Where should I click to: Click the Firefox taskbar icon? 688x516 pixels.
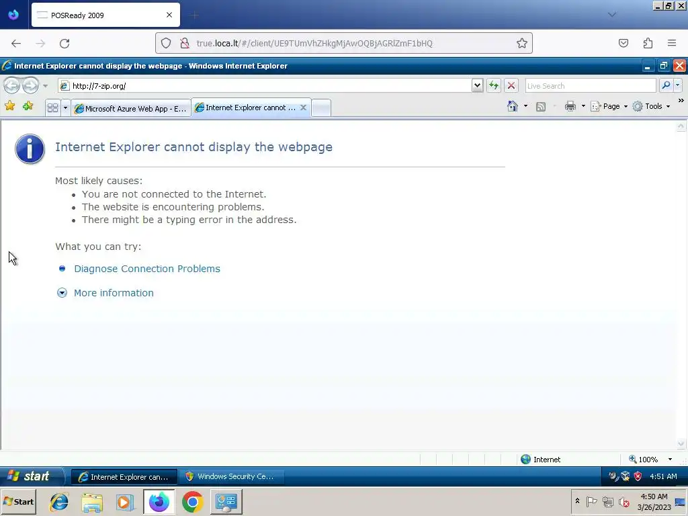[159, 501]
